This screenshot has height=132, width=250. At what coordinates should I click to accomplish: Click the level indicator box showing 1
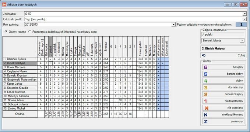click(241, 25)
